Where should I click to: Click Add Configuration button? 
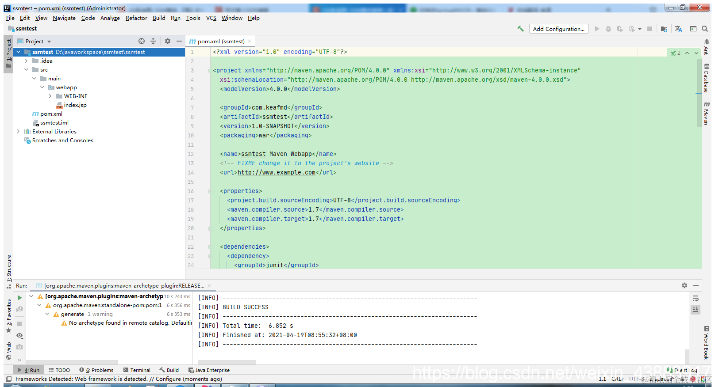tap(559, 29)
